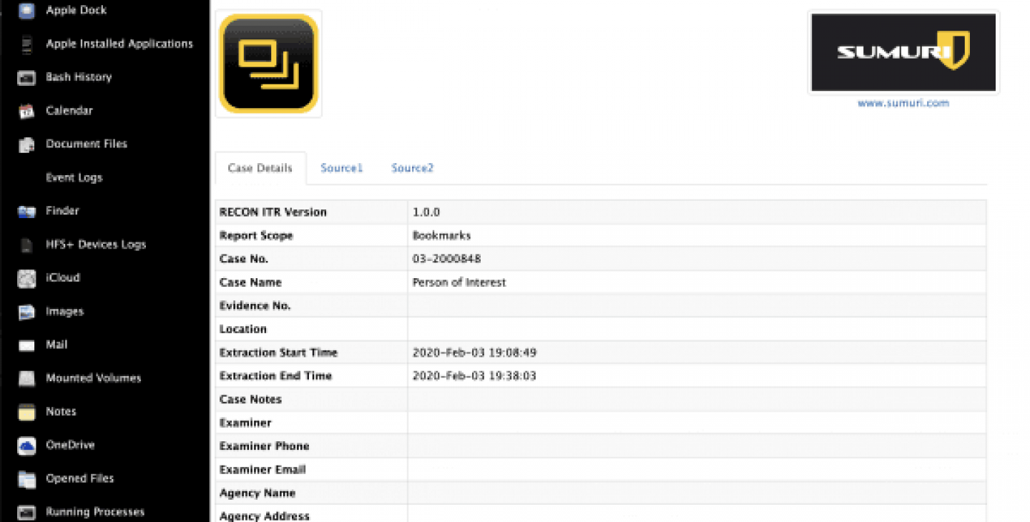Click the SUMURI logo banner

903,52
